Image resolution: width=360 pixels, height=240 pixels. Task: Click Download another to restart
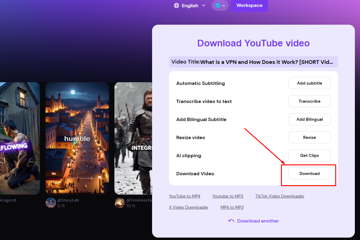coord(258,221)
